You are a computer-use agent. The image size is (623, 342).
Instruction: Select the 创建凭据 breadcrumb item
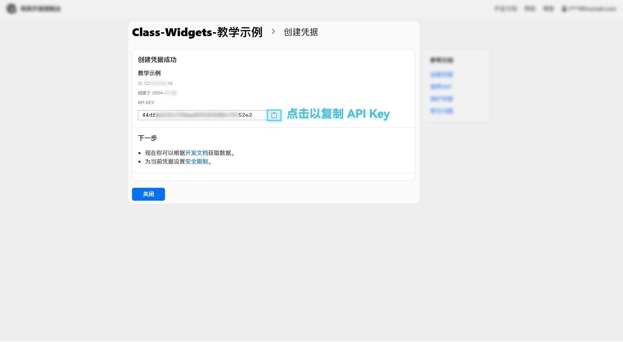click(x=301, y=32)
